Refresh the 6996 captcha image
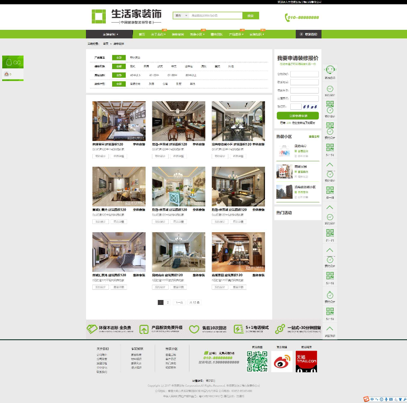Viewport: 407px width, 403px height. click(310, 107)
